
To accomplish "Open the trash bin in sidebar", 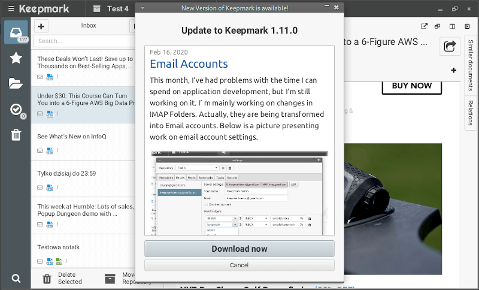I will pos(16,135).
